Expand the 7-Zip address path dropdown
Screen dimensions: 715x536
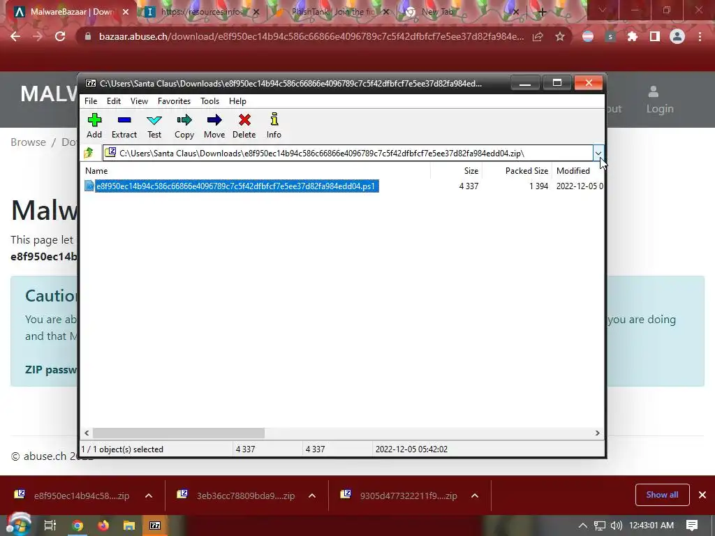(598, 153)
